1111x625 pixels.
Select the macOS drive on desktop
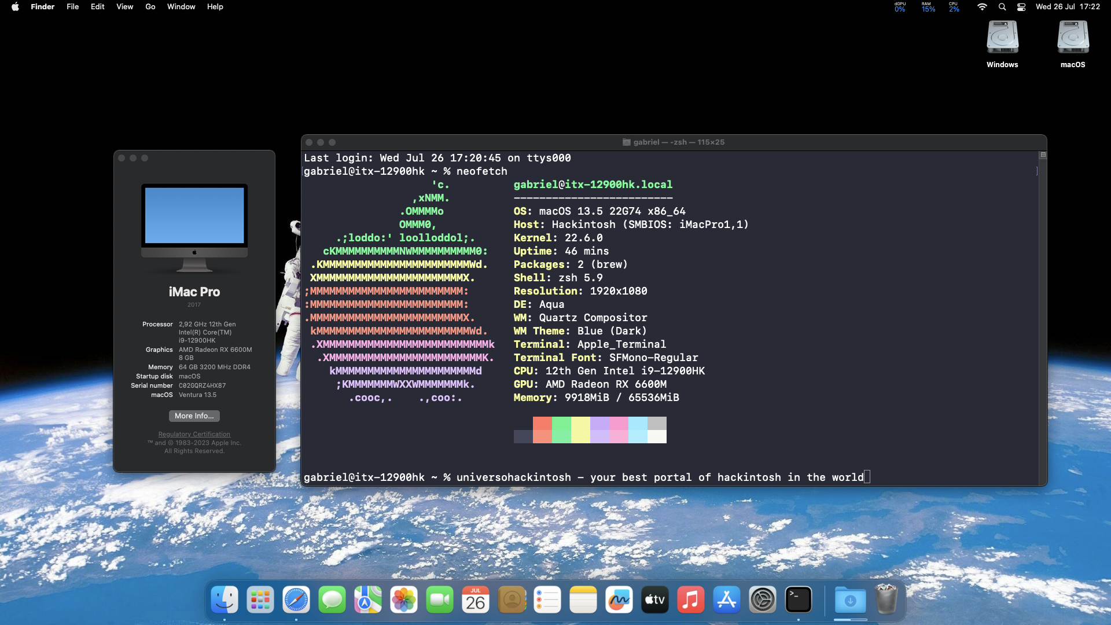click(x=1073, y=45)
